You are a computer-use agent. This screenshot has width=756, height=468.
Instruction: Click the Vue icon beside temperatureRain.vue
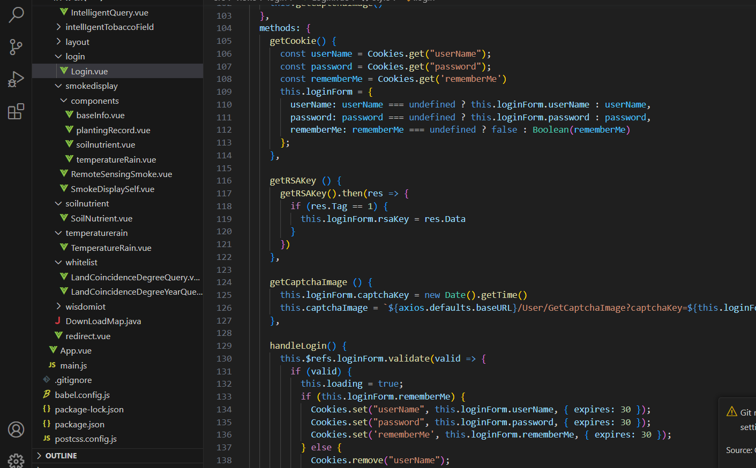coord(69,159)
